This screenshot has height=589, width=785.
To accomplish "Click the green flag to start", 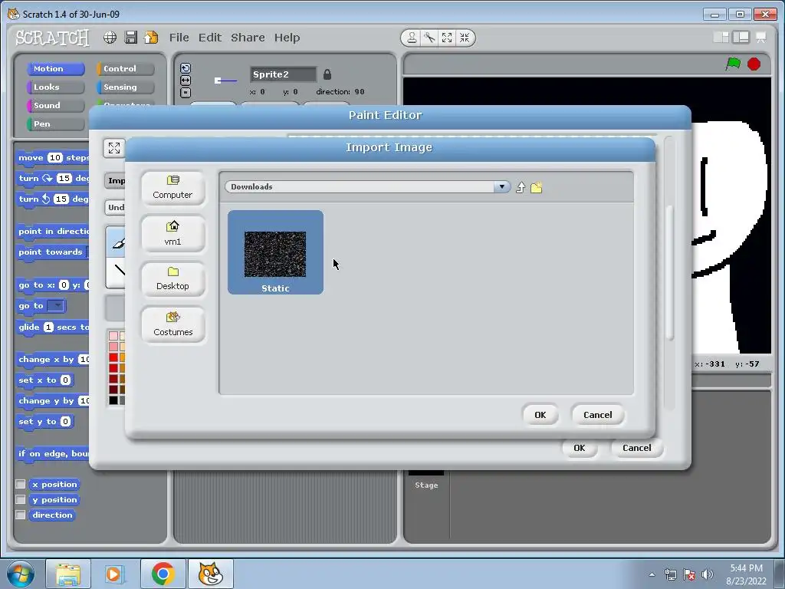I will [x=733, y=64].
